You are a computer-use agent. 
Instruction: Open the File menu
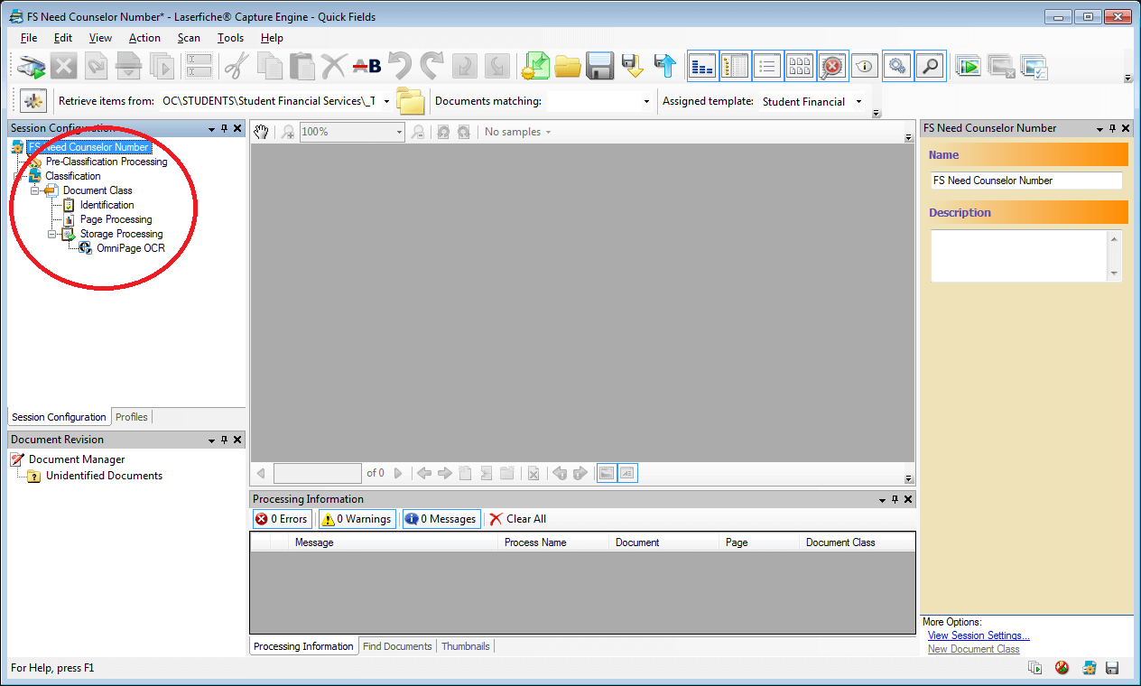(29, 38)
